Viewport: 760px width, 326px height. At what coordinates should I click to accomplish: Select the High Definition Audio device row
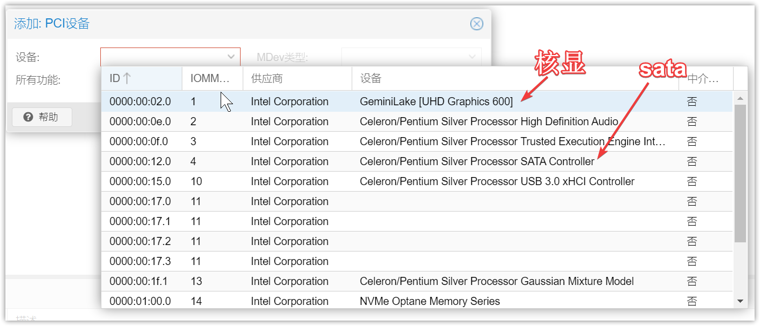[x=489, y=122]
